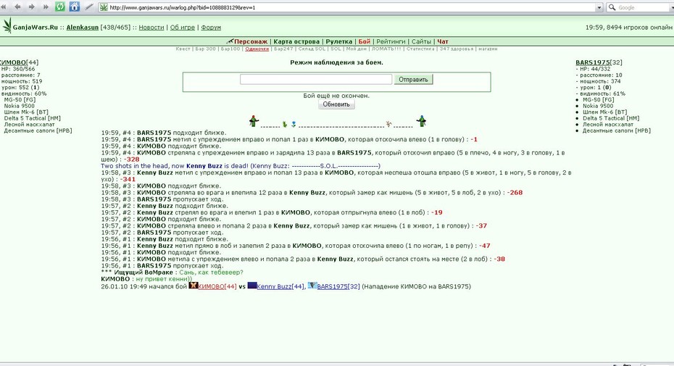Open Alenkasun profile link

click(83, 27)
